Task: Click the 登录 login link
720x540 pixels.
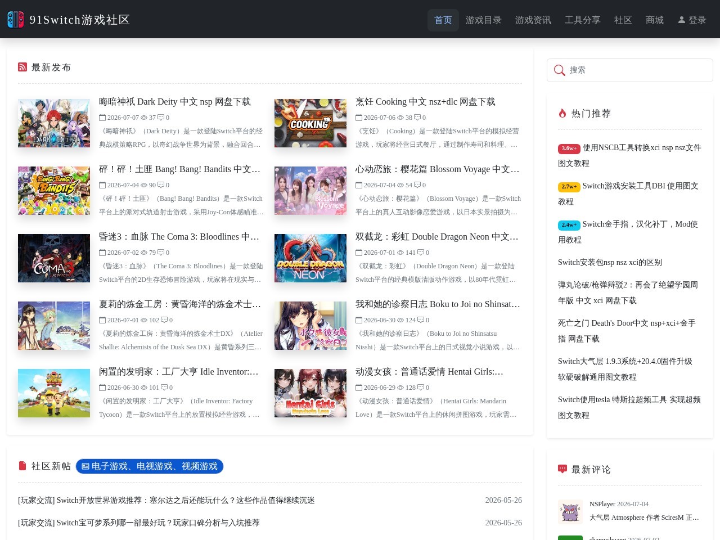Action: click(692, 20)
